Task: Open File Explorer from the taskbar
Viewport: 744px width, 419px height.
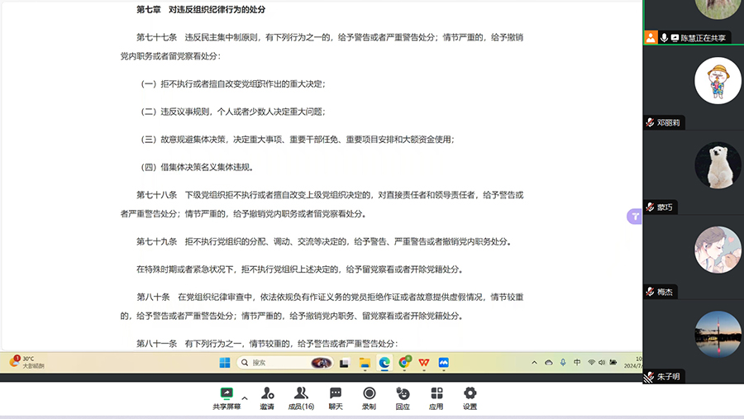Action: pos(365,363)
